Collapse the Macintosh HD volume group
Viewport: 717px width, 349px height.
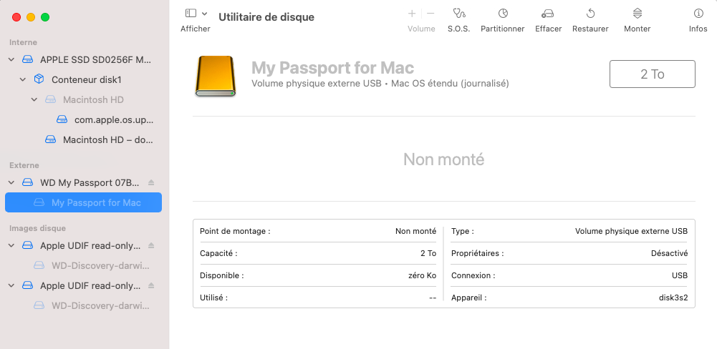tap(34, 100)
